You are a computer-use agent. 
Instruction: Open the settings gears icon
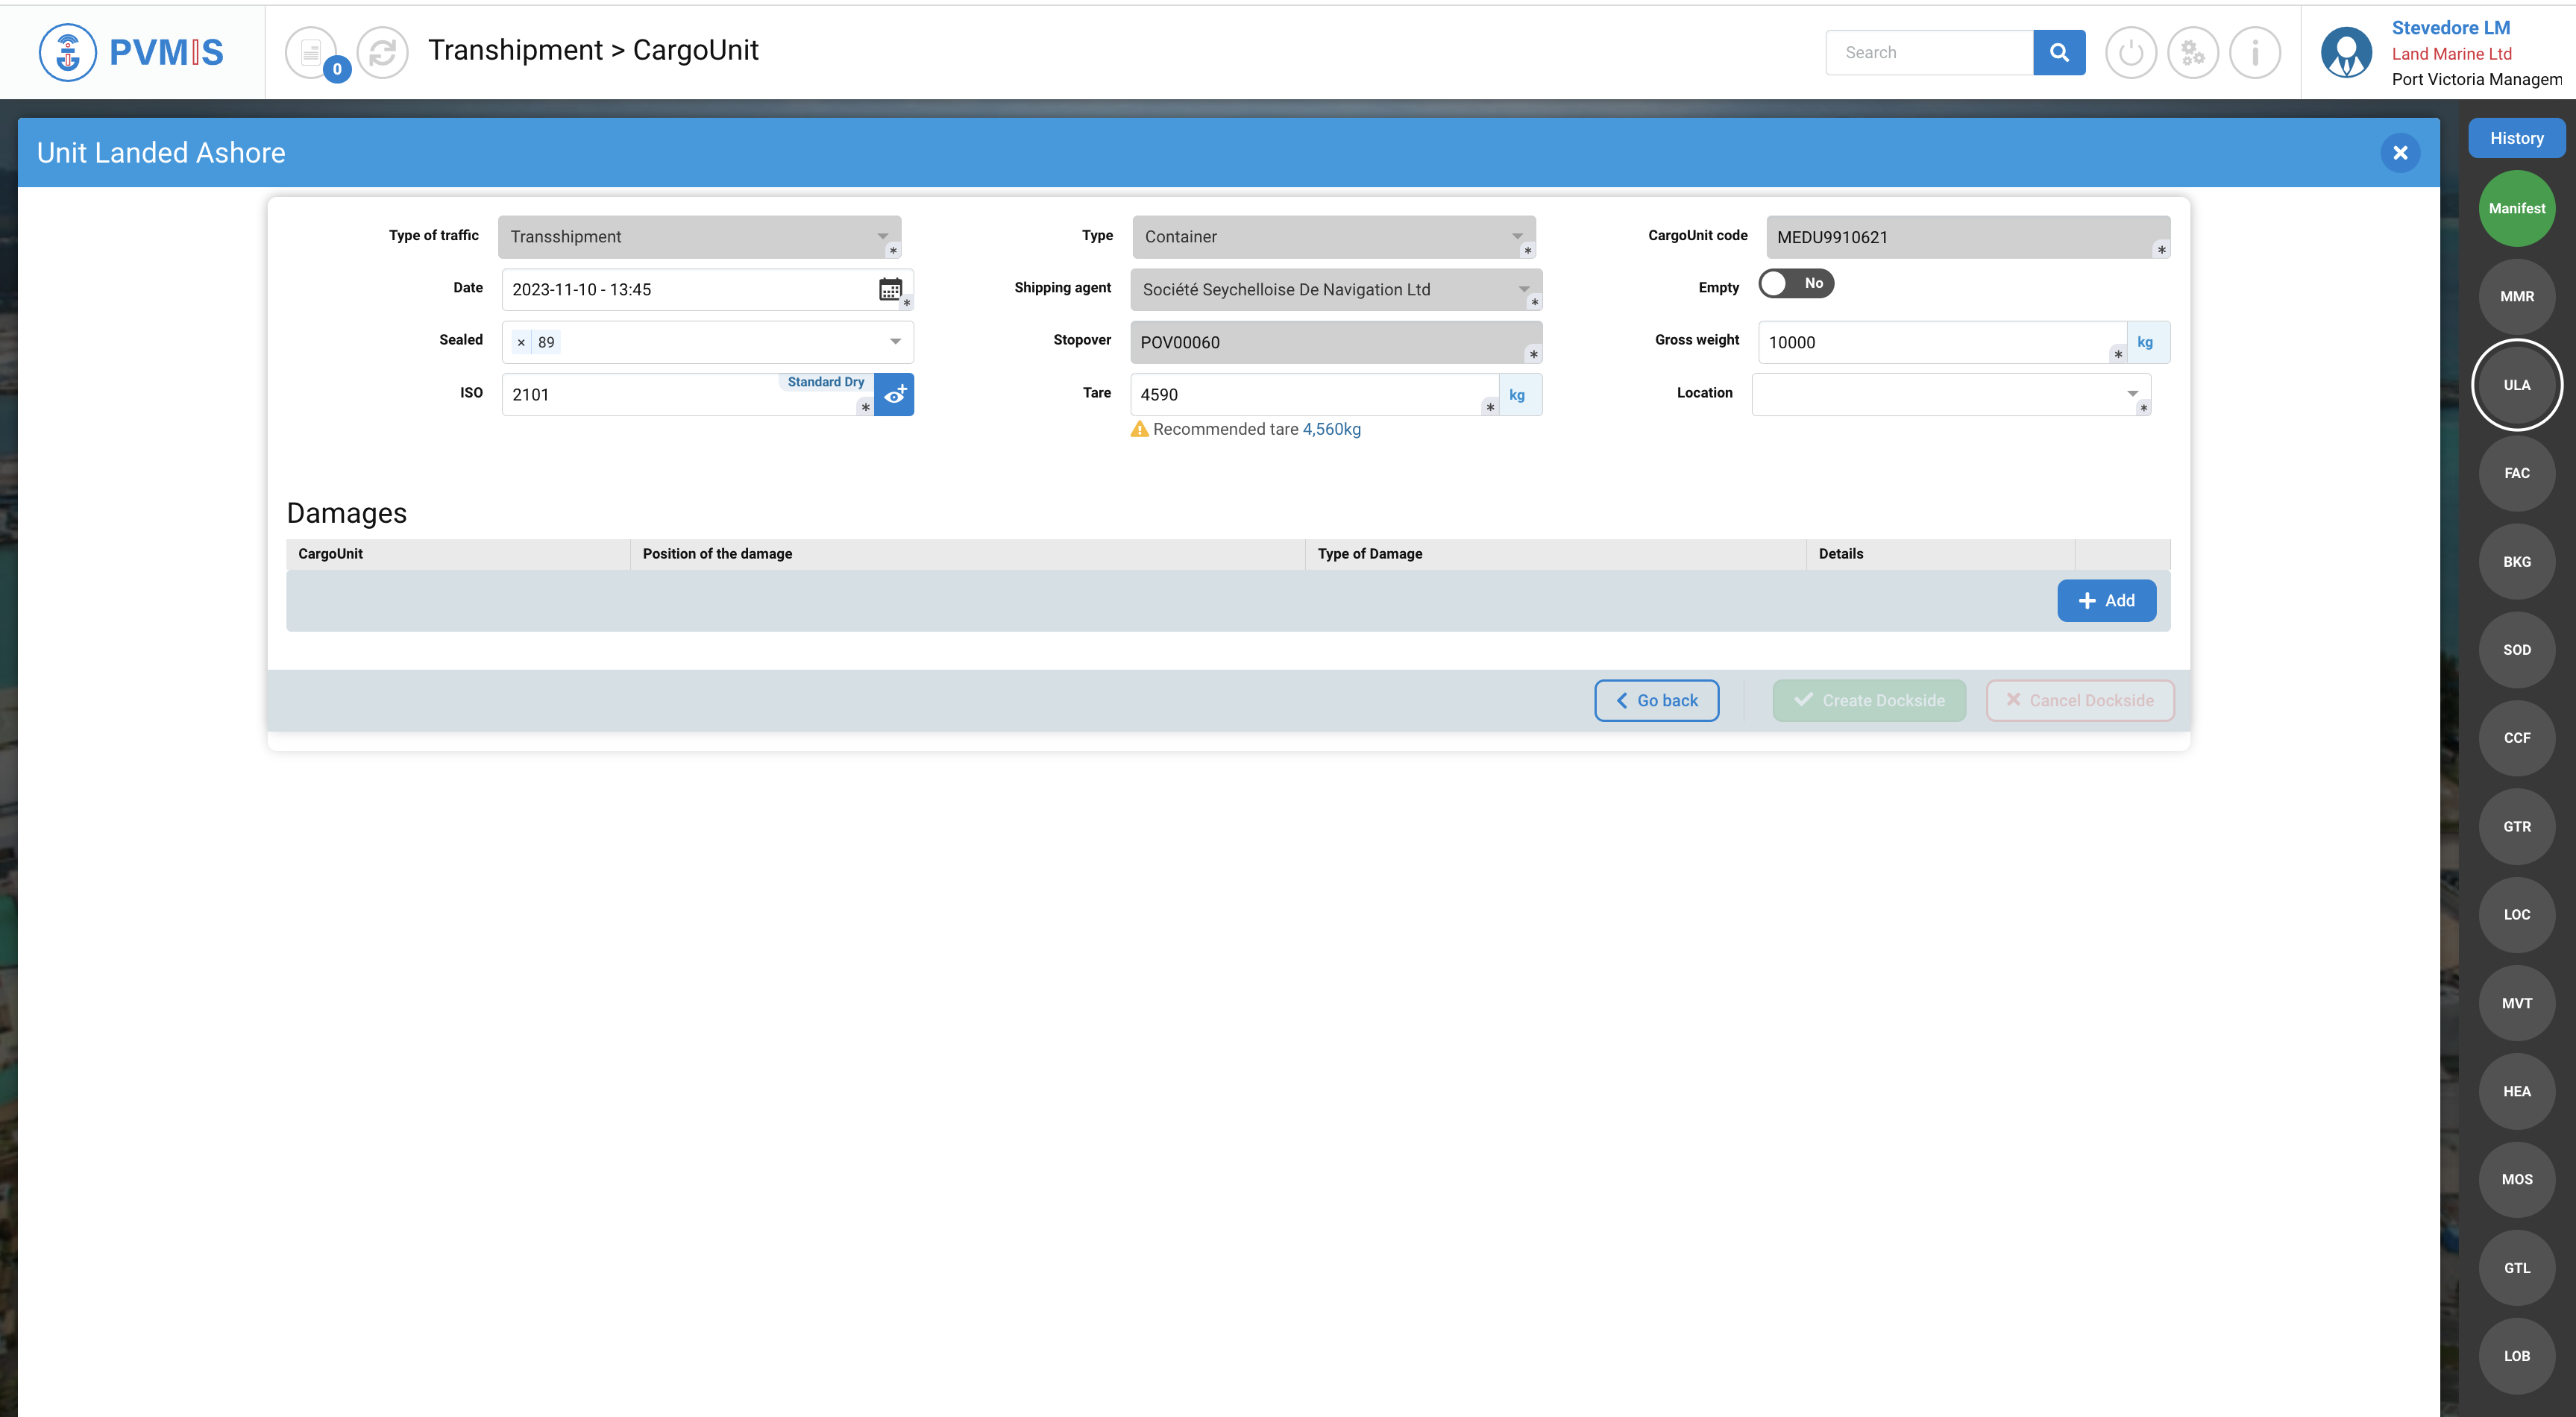[x=2192, y=52]
